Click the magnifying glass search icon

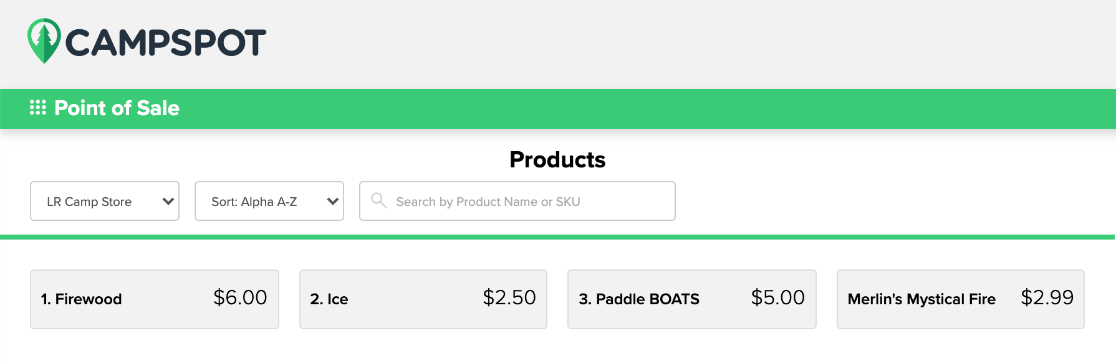click(x=379, y=201)
